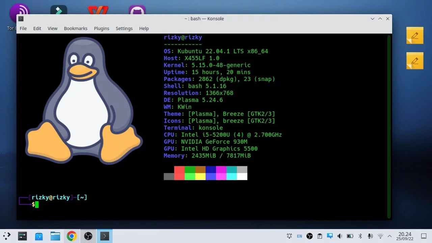
Task: Open Dolphin file manager from taskbar
Action: (55, 236)
